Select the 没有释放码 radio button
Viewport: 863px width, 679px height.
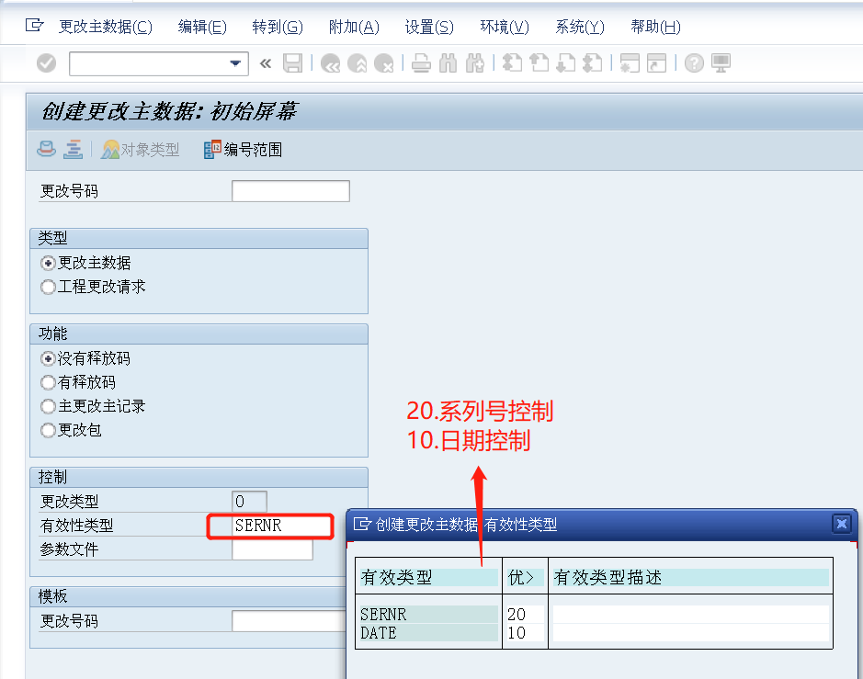(x=48, y=358)
